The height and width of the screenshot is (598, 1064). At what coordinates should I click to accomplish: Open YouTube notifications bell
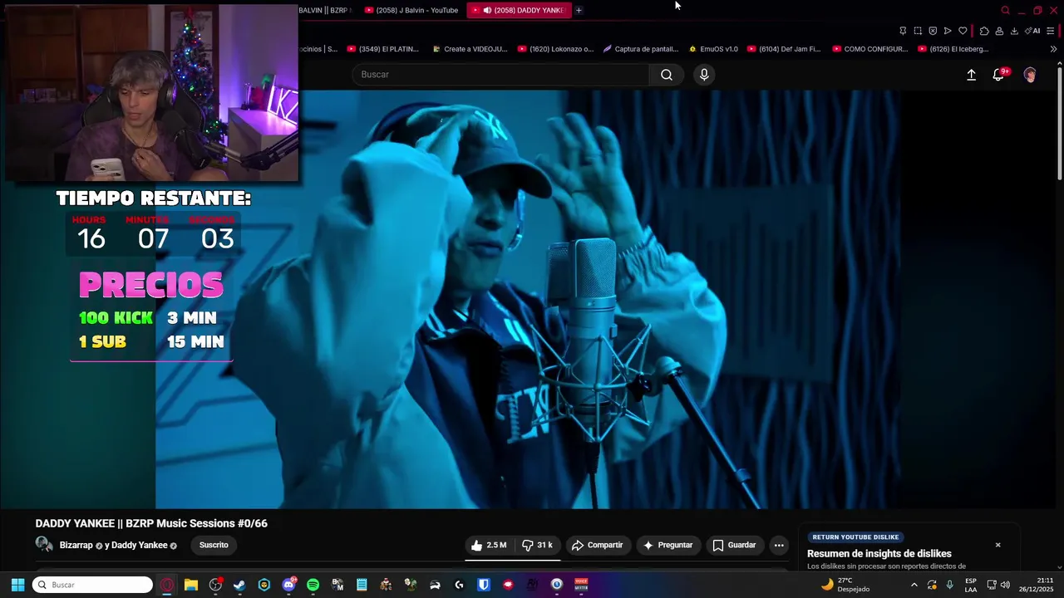coord(999,75)
